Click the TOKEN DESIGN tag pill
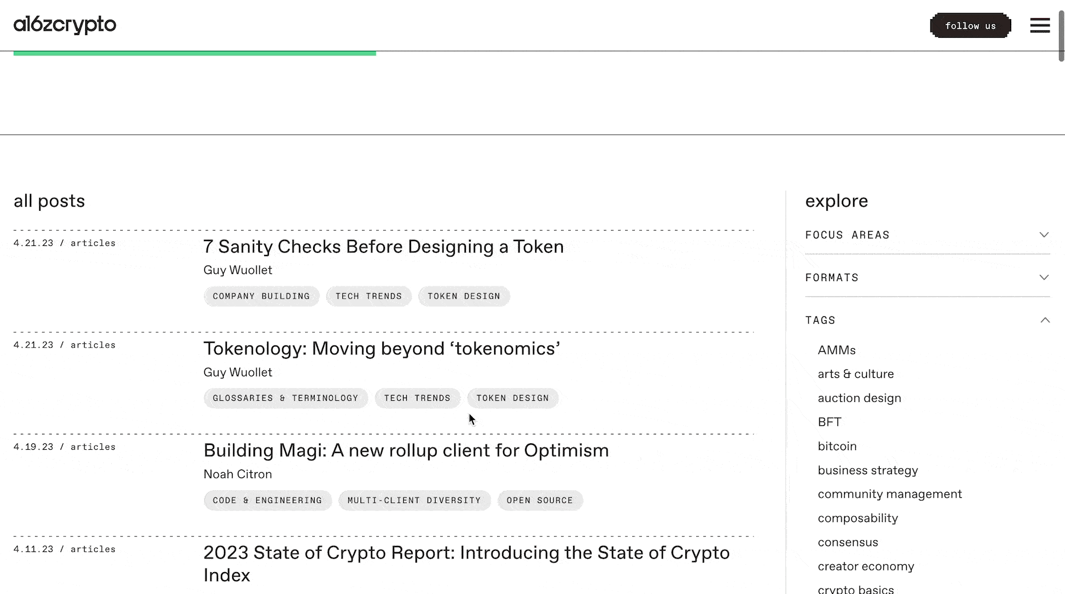1065x594 pixels. coord(464,296)
